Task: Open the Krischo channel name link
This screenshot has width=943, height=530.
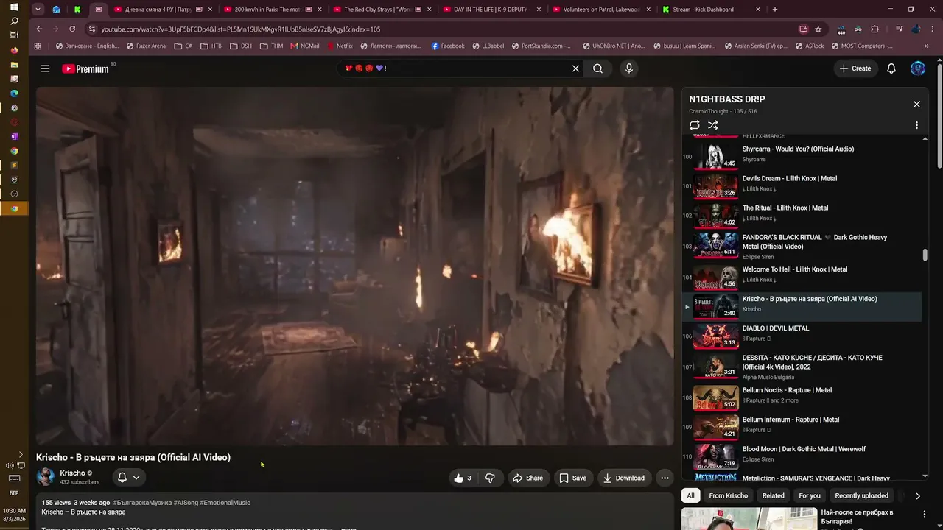Action: click(72, 473)
